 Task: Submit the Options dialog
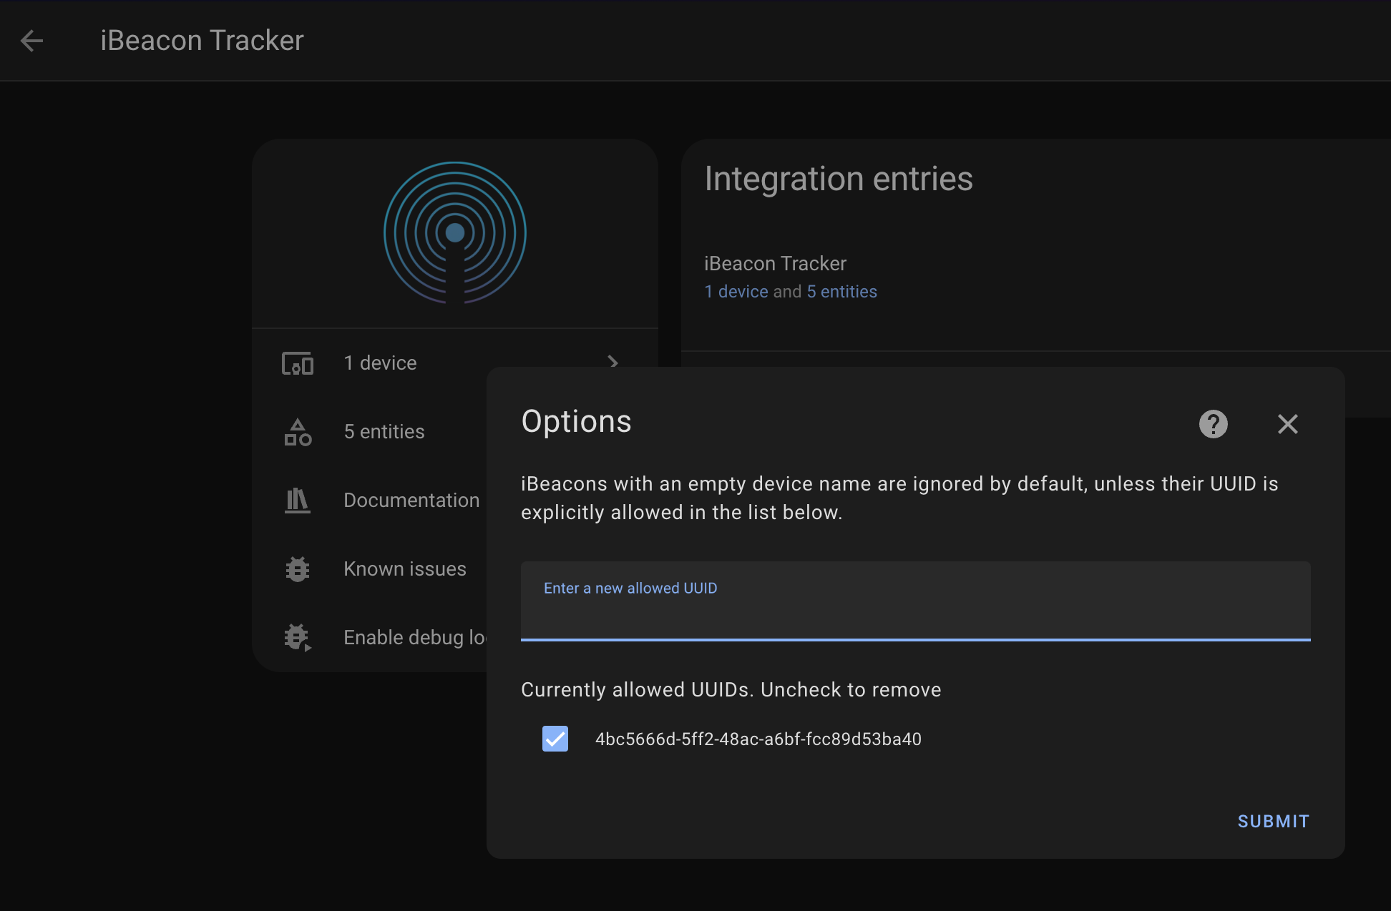1274,822
